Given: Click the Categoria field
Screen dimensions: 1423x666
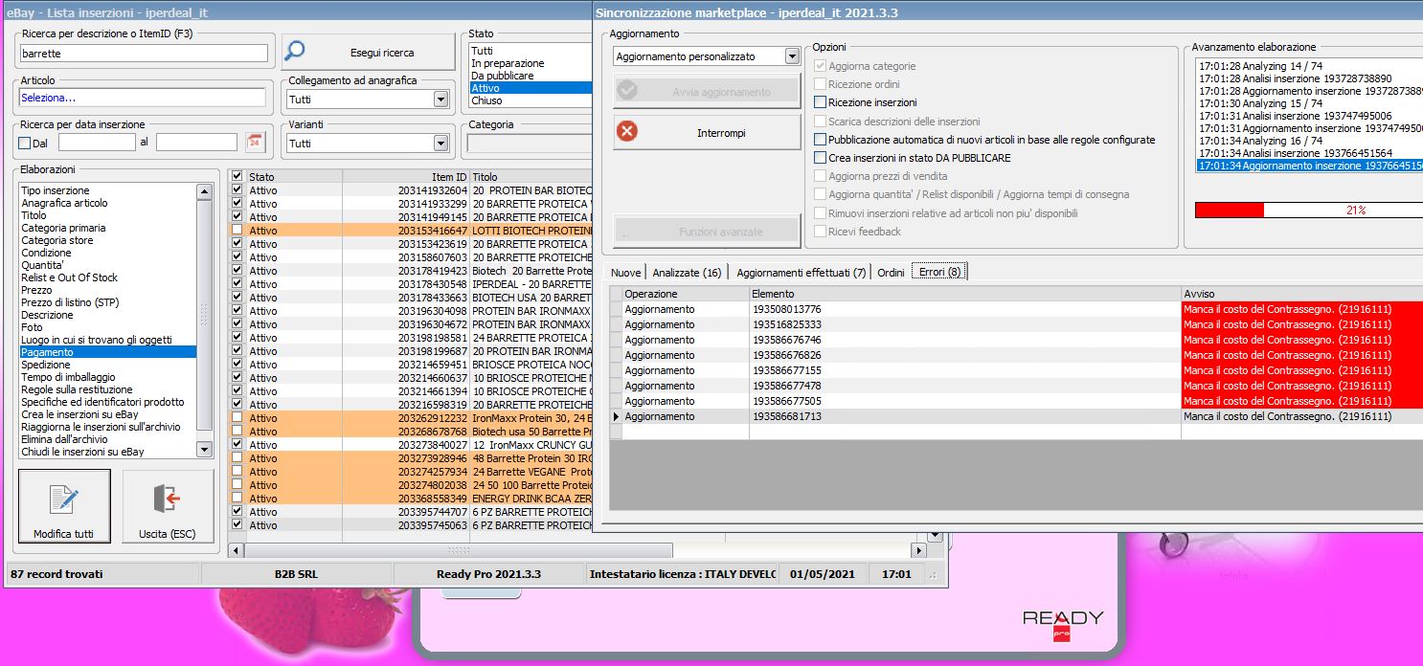Looking at the screenshot, I should pyautogui.click(x=529, y=144).
